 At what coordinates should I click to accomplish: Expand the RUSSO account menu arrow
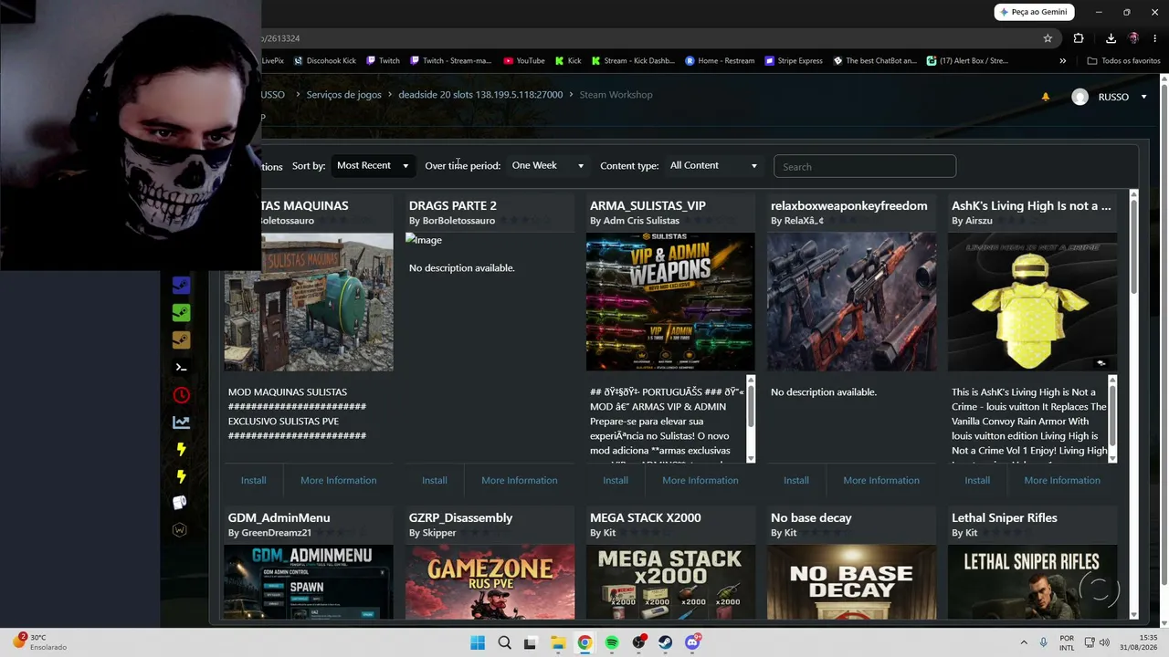1143,97
